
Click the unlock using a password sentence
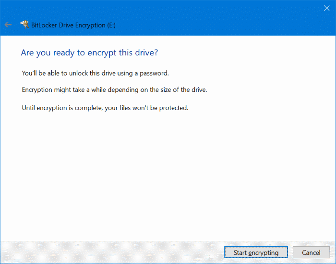click(96, 74)
